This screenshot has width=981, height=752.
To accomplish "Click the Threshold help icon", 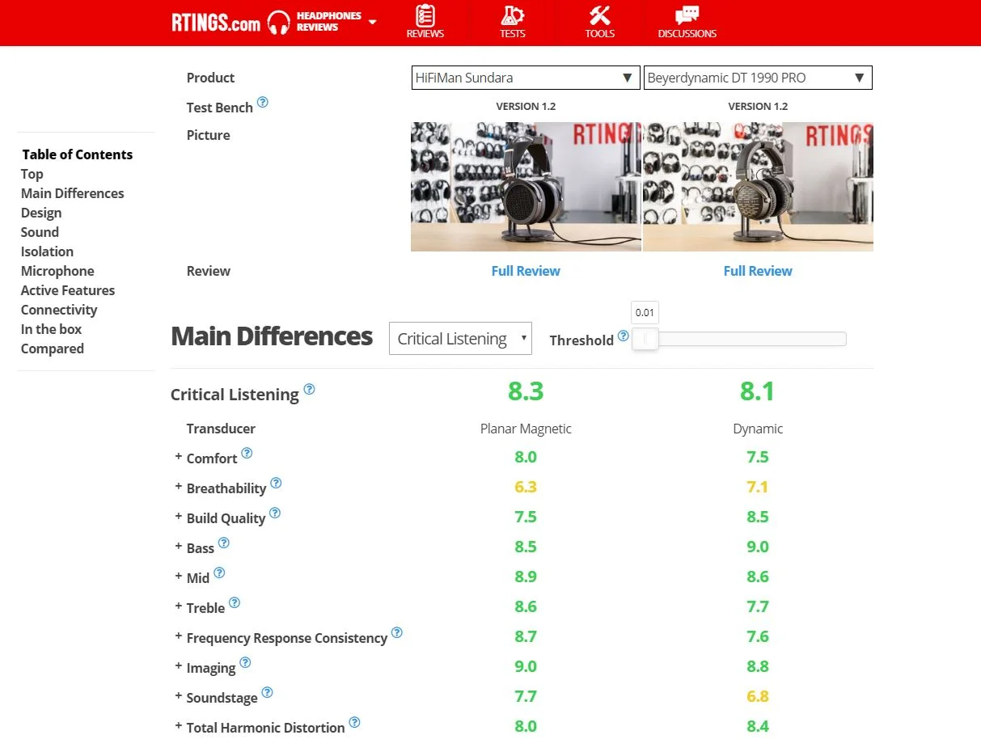I will (x=623, y=336).
